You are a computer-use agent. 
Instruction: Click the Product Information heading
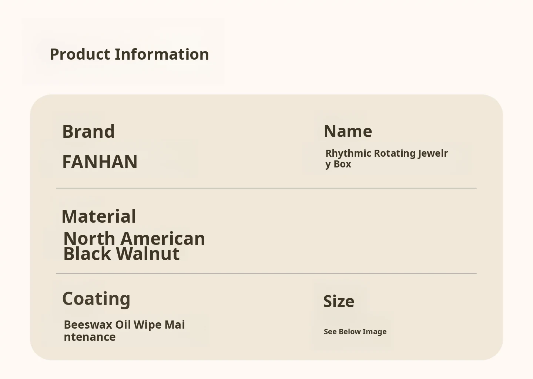tap(129, 54)
